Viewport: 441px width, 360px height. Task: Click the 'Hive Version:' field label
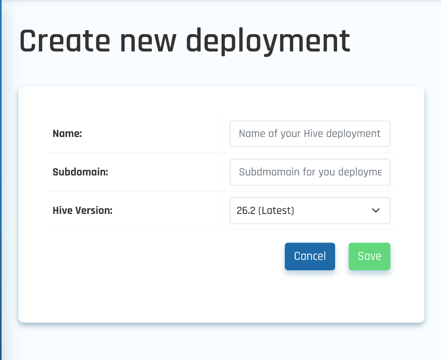(x=82, y=210)
